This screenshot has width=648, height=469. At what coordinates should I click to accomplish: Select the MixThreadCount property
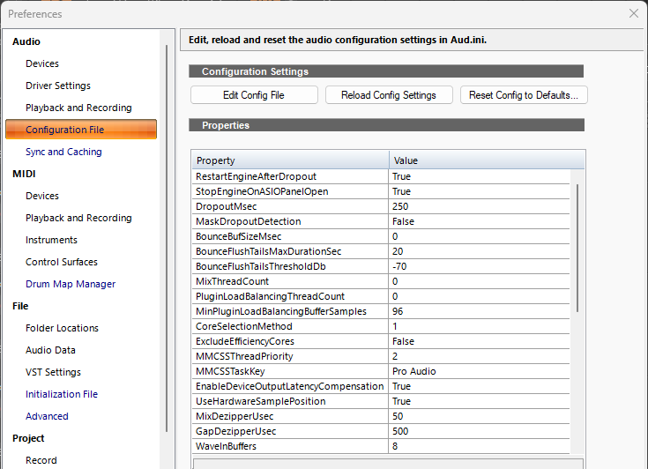(x=290, y=281)
